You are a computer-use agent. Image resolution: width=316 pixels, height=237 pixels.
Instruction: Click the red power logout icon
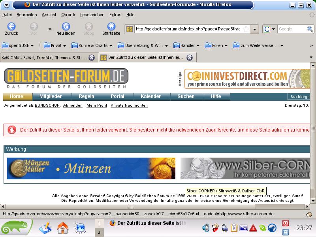pyautogui.click(x=285, y=223)
